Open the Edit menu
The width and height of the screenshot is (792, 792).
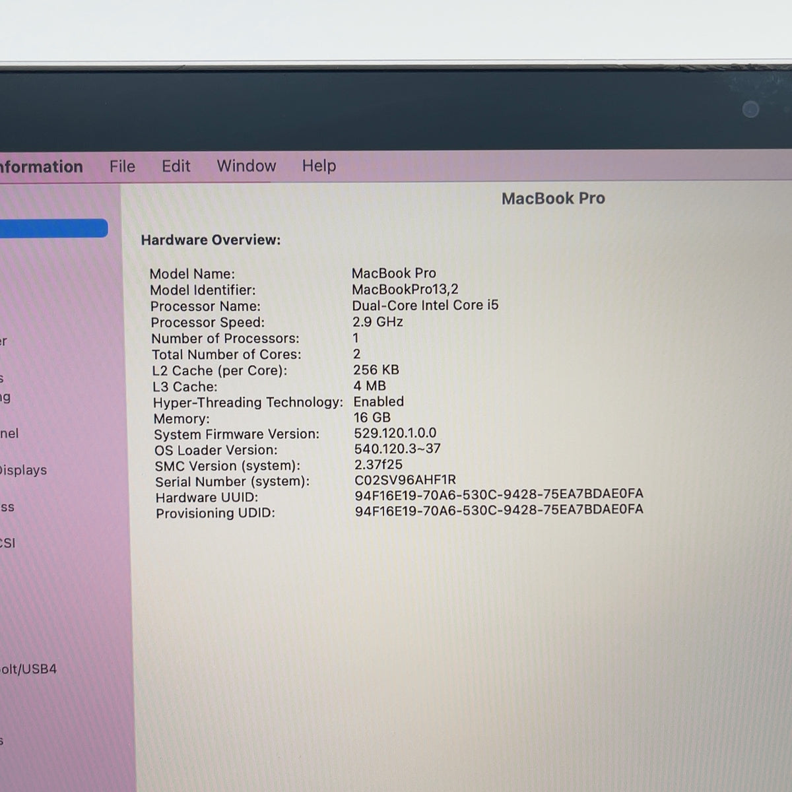pos(176,166)
